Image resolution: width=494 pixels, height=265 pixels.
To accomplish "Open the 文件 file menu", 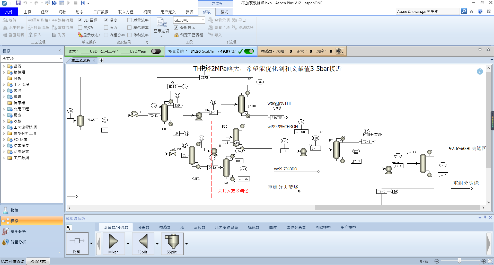I will click(9, 12).
